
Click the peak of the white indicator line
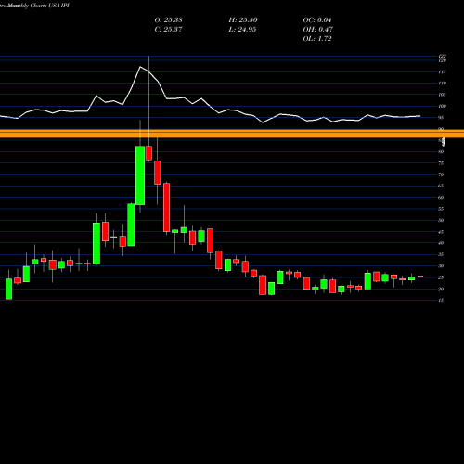click(140, 67)
